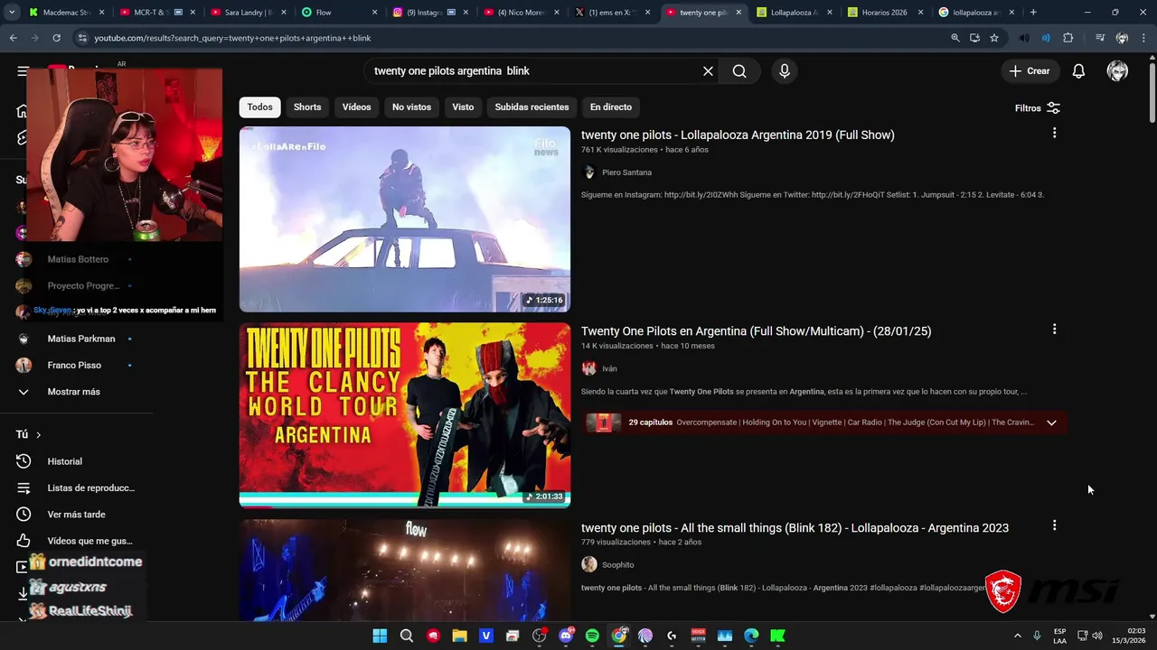Clear the search box with the X
This screenshot has height=650, width=1157.
[708, 71]
